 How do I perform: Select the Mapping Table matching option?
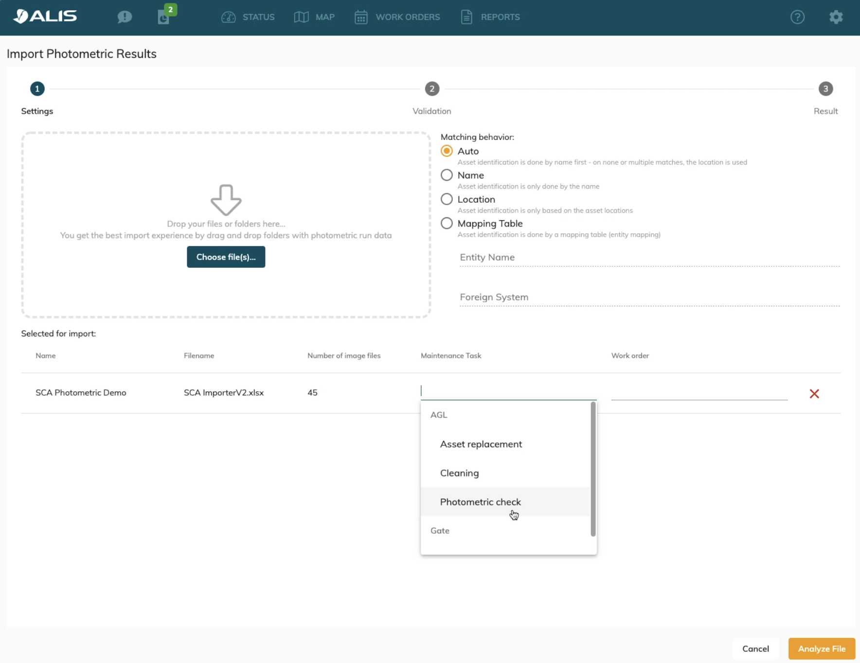point(447,224)
